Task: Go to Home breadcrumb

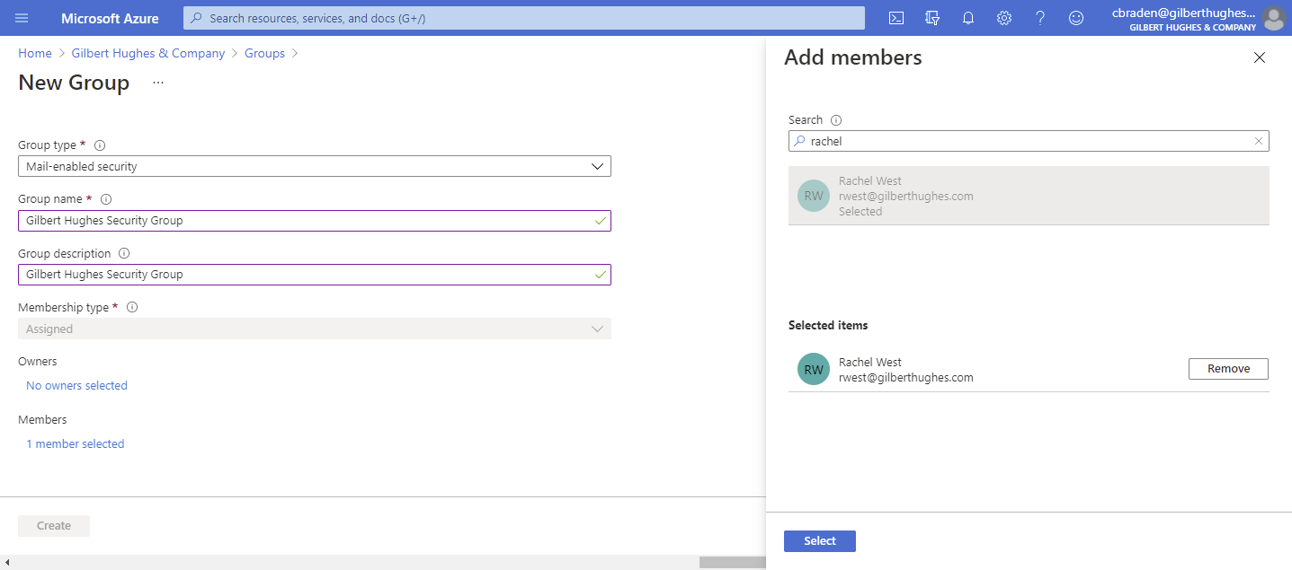Action: 35,53
